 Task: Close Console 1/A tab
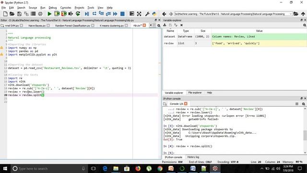[186, 104]
